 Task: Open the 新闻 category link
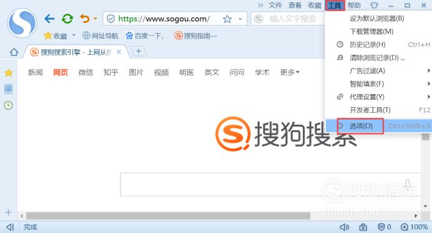coord(35,72)
